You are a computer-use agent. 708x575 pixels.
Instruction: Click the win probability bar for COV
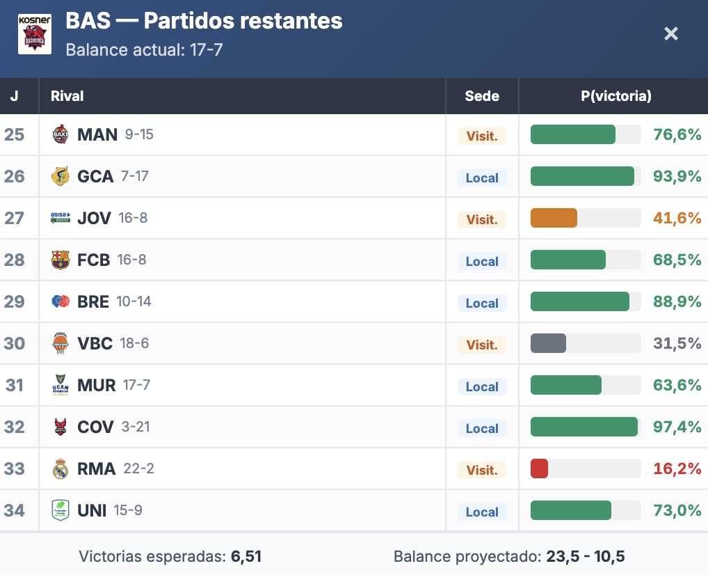[x=584, y=427]
